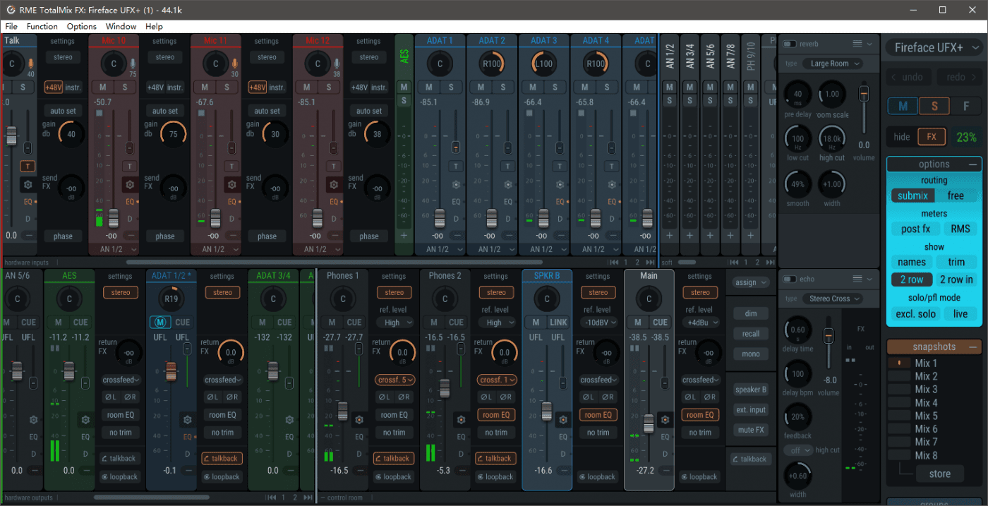Click the gear icon on Main output channel
Viewport: 988px width, 506px height.
[665, 420]
